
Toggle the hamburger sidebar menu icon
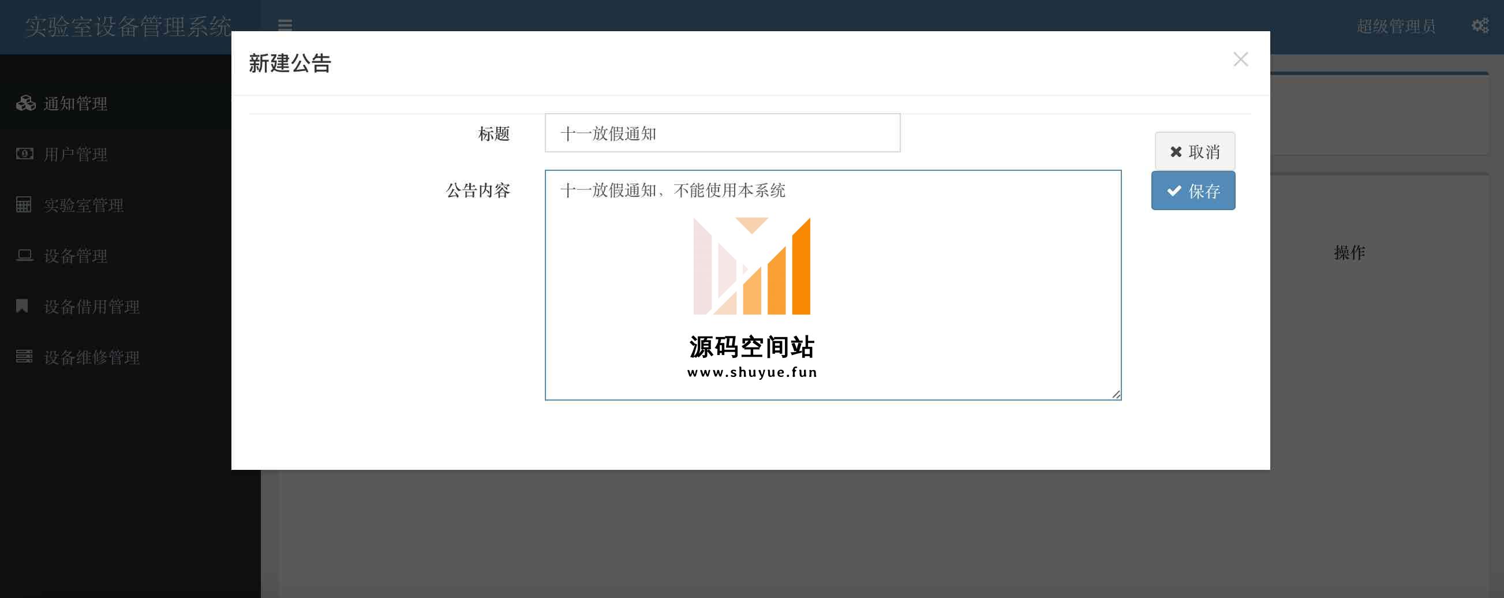click(x=285, y=25)
